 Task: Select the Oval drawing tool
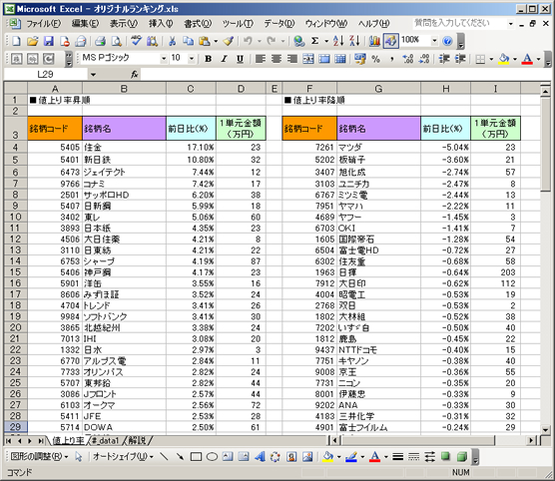click(212, 457)
